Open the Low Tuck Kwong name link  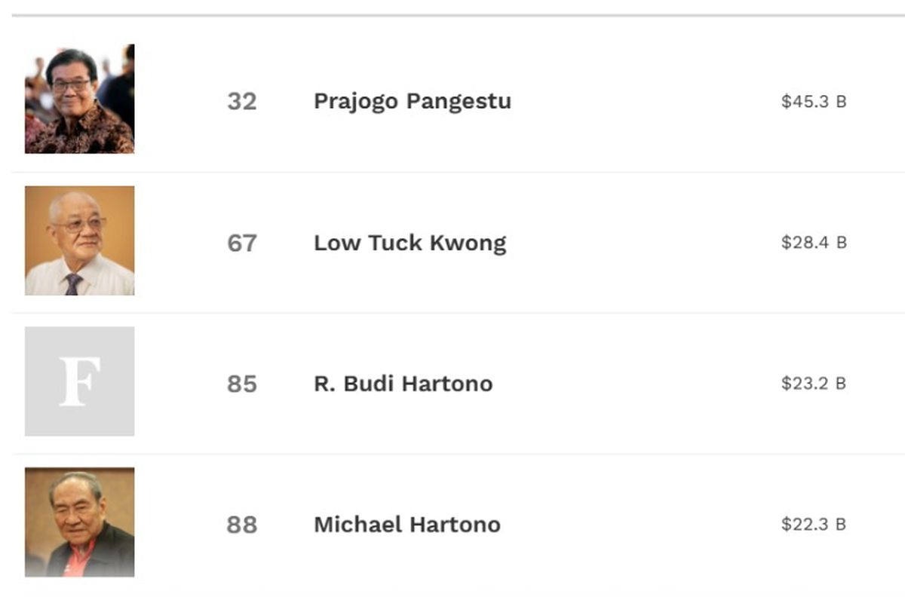point(410,243)
